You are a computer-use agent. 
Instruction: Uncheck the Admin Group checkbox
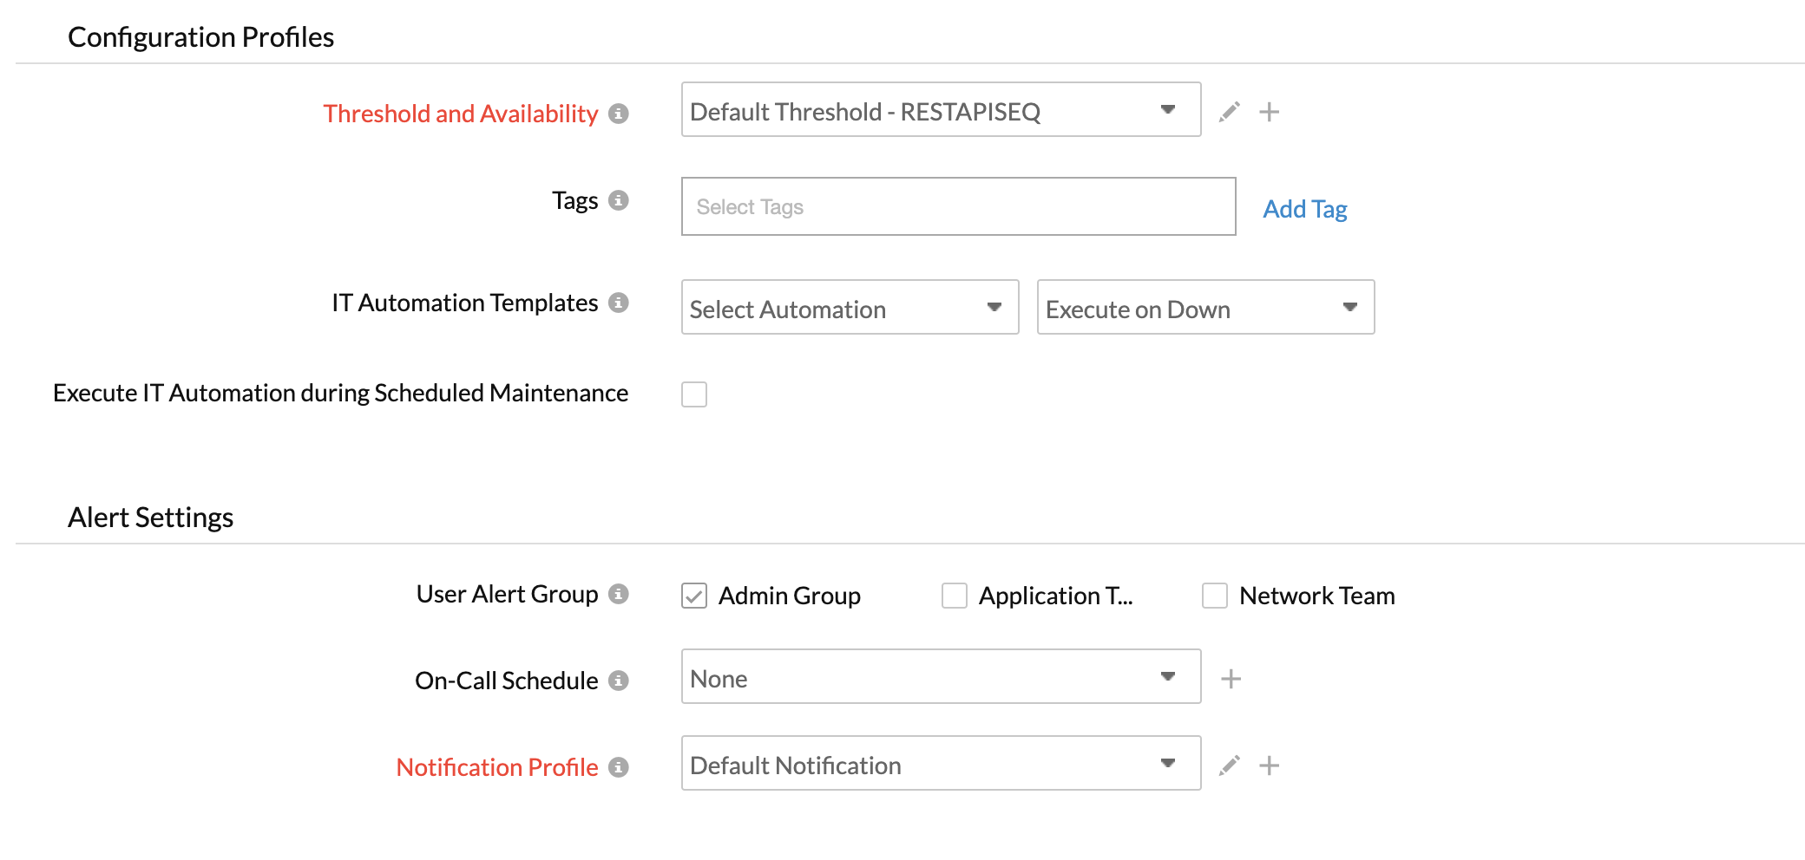coord(694,596)
